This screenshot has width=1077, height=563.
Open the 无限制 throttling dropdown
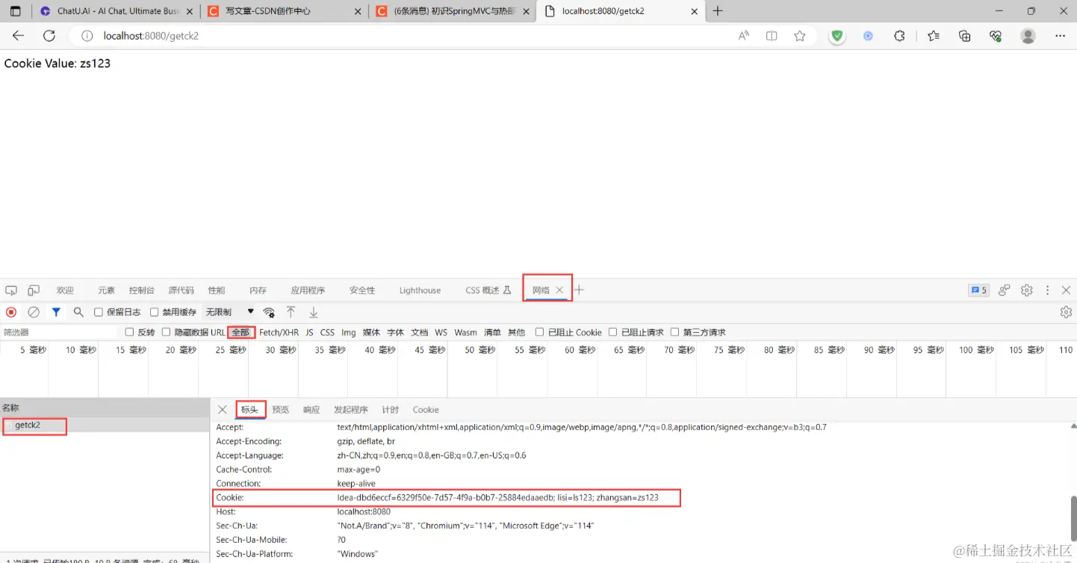click(230, 312)
